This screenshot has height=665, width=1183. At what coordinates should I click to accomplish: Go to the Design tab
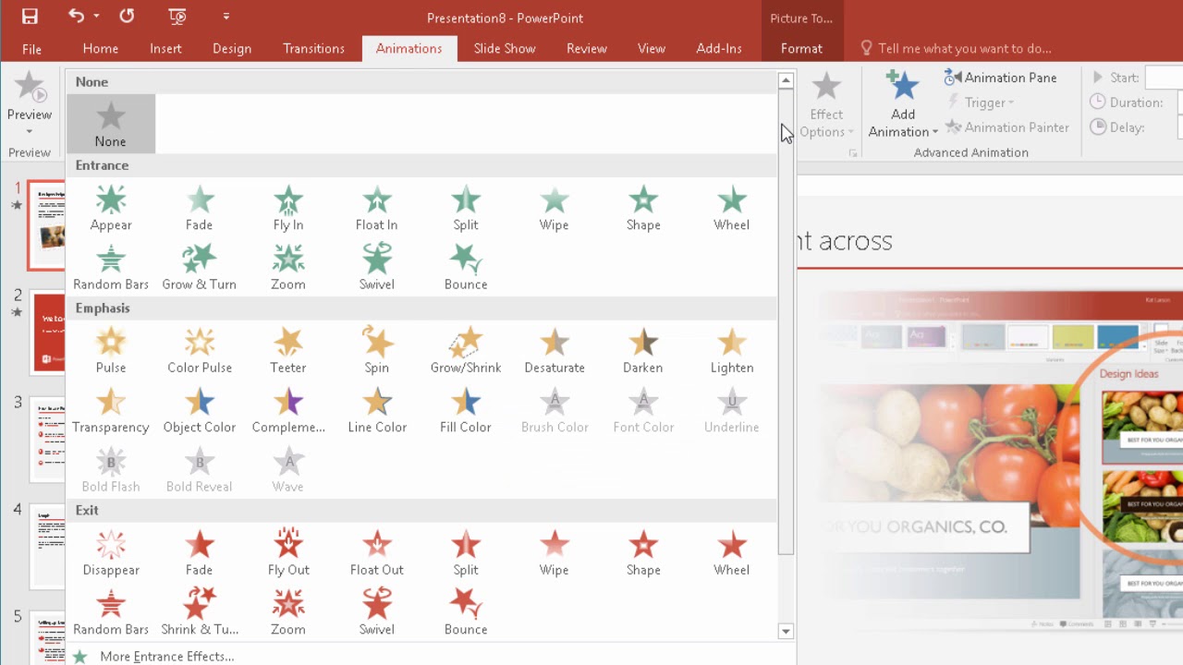point(232,49)
